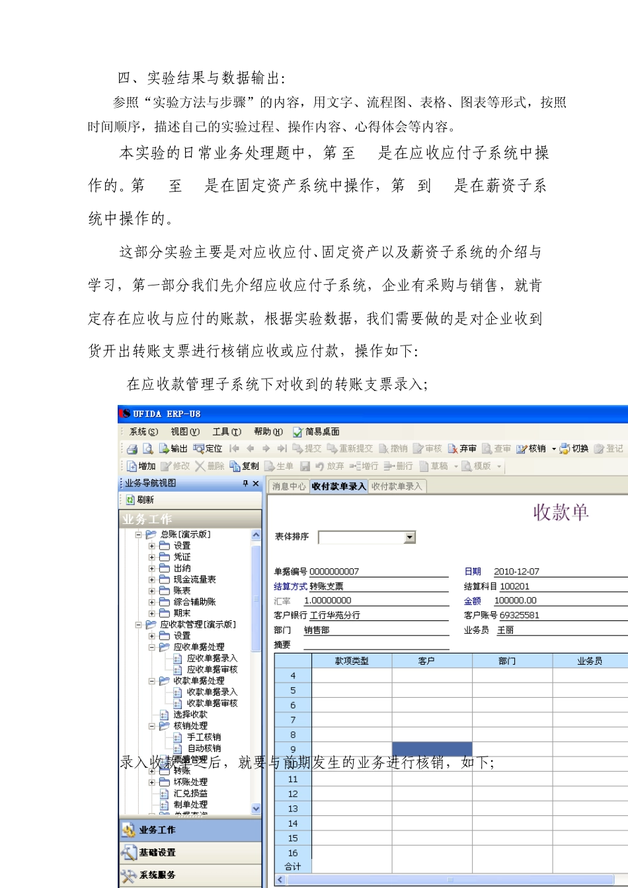This screenshot has height=888, width=628.
Task: Go to next record arrow icon
Action: point(266,449)
